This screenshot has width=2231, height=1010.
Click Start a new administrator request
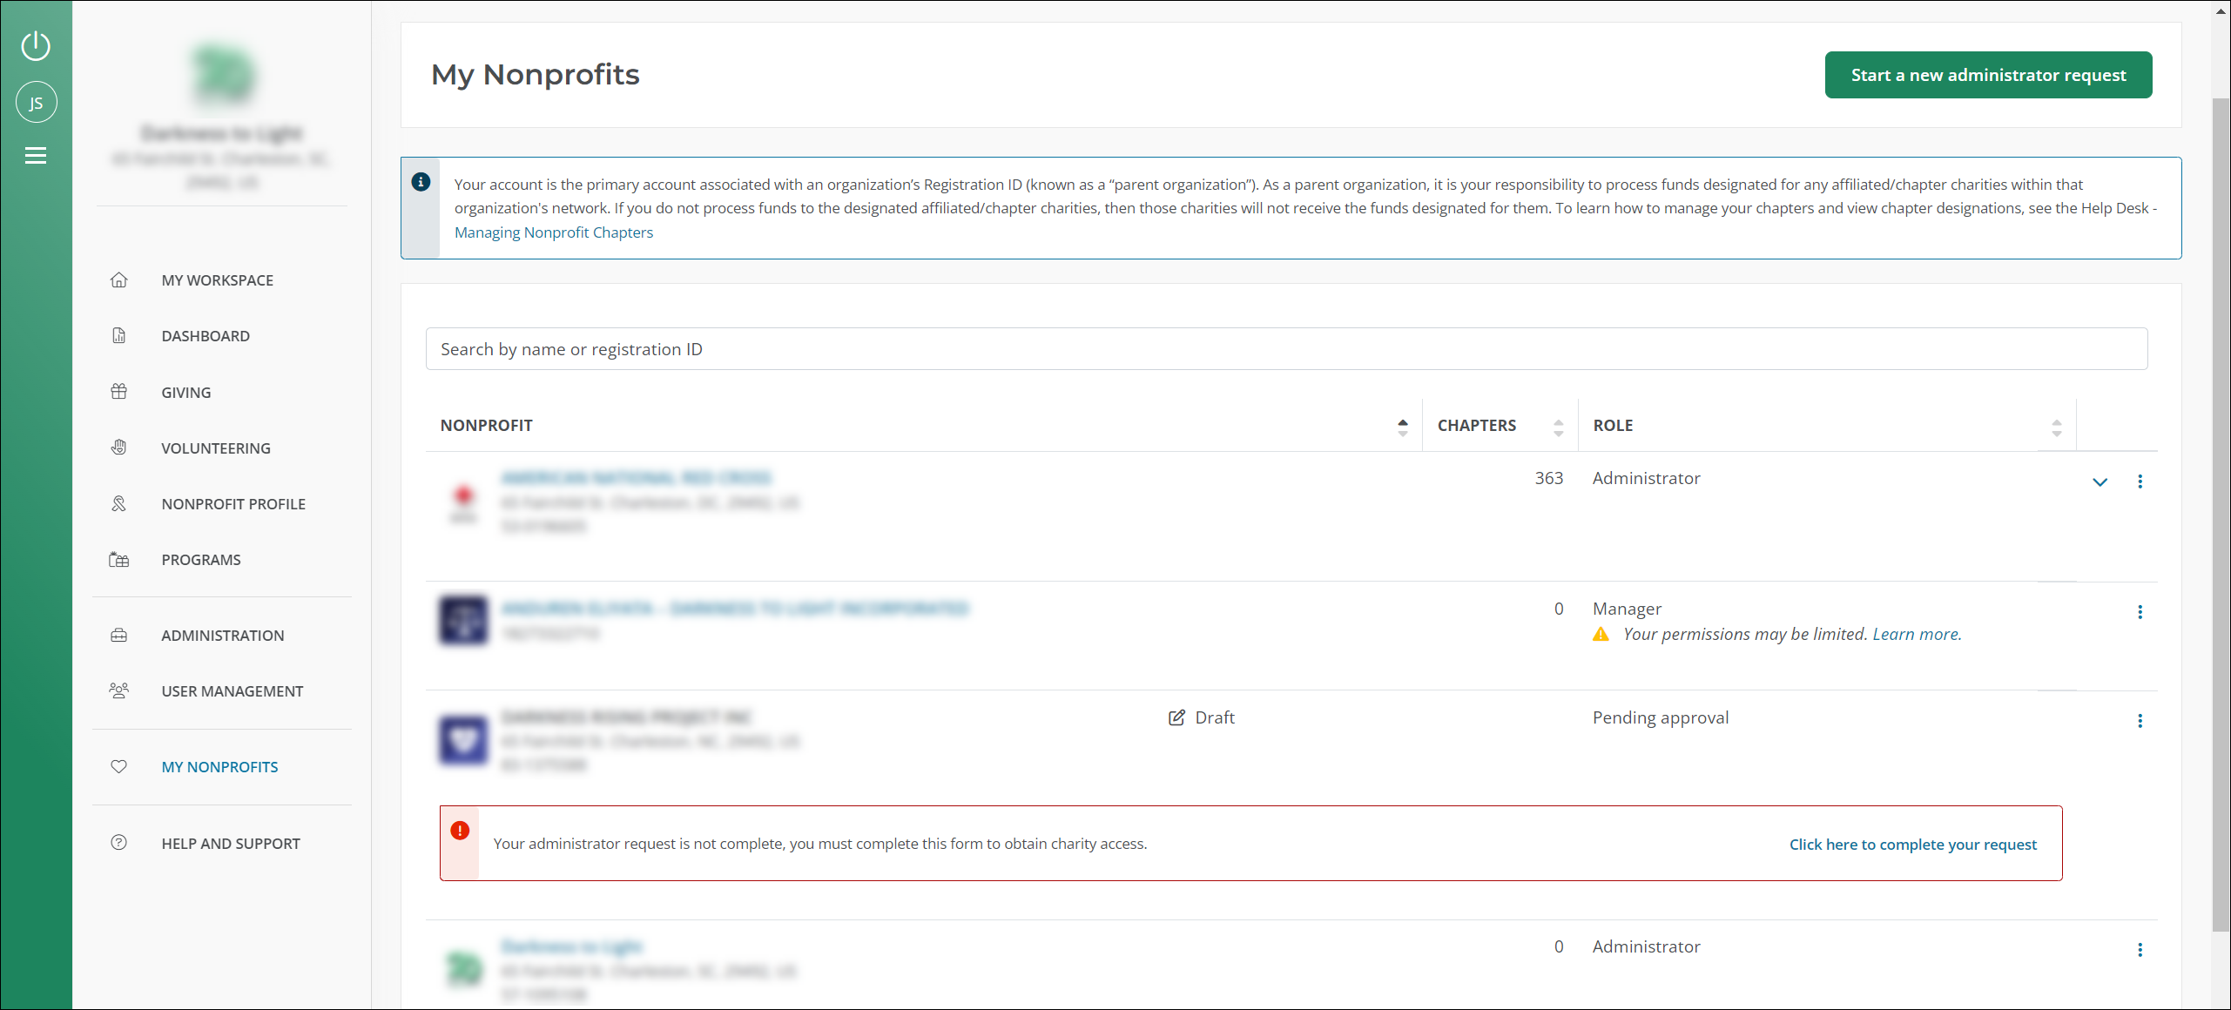pos(1988,75)
